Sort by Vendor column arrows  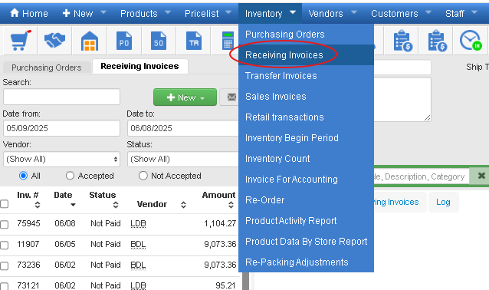[183, 205]
